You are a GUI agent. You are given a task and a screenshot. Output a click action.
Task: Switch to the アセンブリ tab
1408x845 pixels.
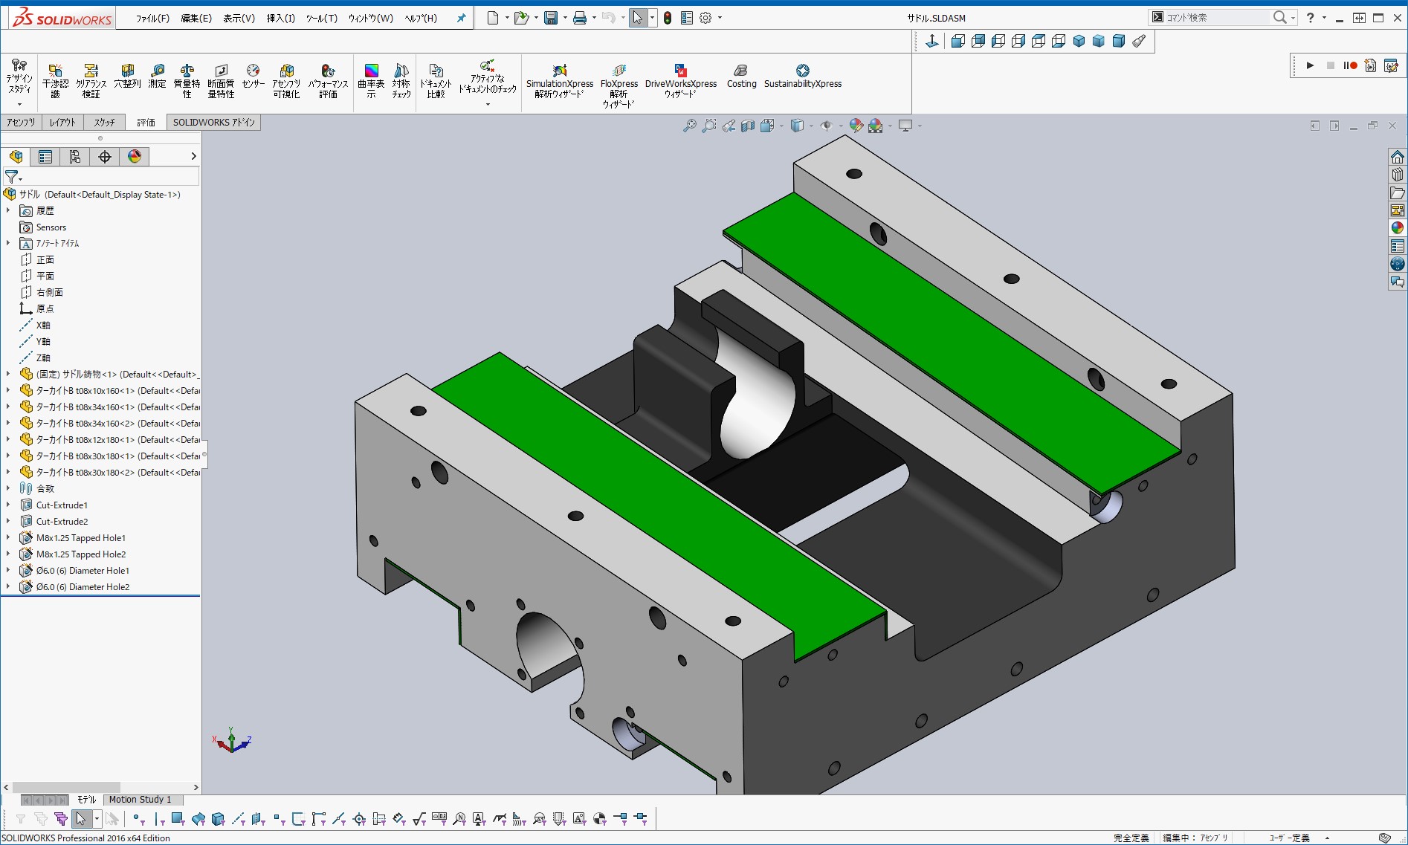pos(21,123)
